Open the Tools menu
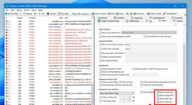 tap(27, 10)
